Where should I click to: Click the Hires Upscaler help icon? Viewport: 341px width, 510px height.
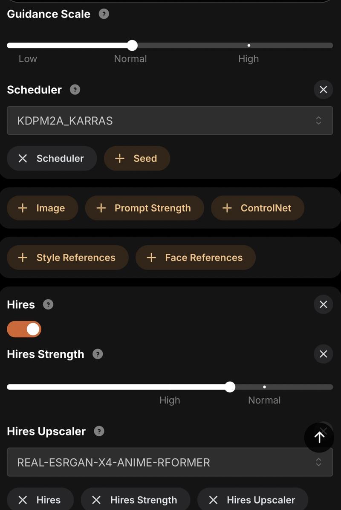pyautogui.click(x=99, y=432)
